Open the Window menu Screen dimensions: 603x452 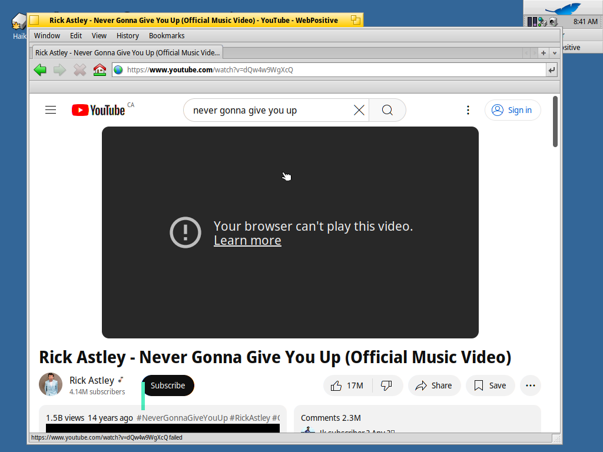[47, 36]
